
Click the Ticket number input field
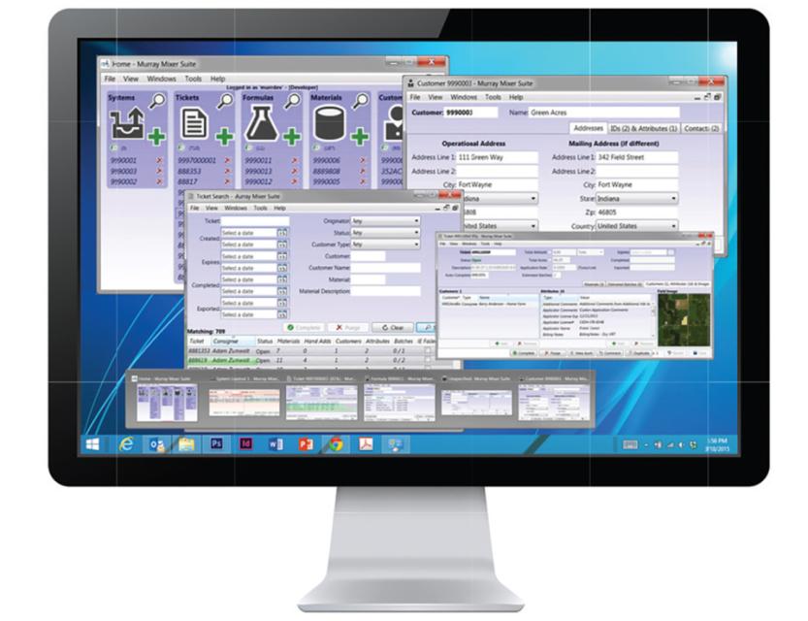254,221
